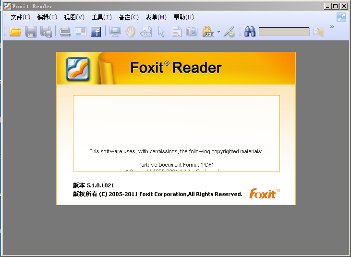Click the monitor full screen icon
351x257 pixels.
pos(115,32)
